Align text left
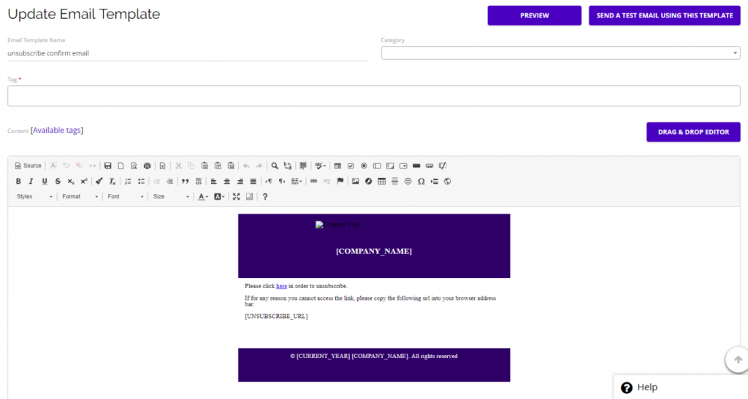The height and width of the screenshot is (399, 748). tap(214, 181)
